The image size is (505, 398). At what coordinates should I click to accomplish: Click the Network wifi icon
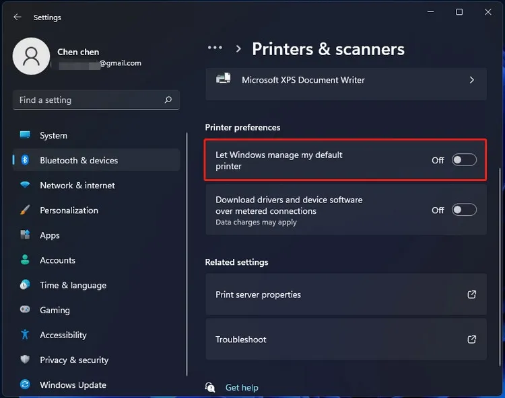25,185
